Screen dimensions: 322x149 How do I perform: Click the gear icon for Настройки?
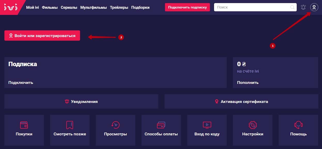point(253,125)
